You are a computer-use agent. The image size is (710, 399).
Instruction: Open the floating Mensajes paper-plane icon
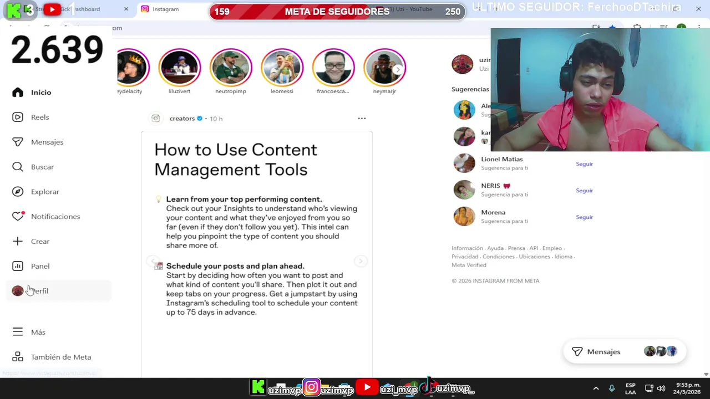[577, 352]
